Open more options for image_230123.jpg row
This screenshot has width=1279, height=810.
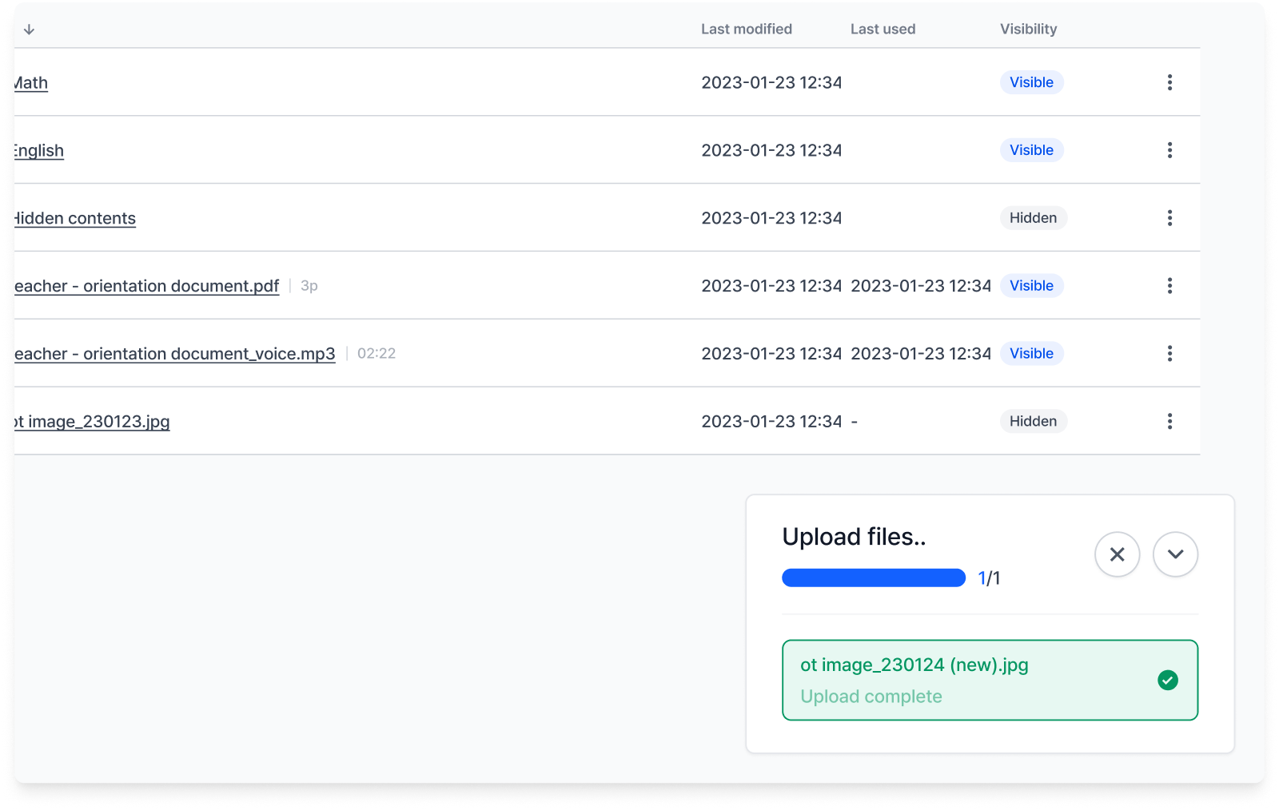point(1169,422)
